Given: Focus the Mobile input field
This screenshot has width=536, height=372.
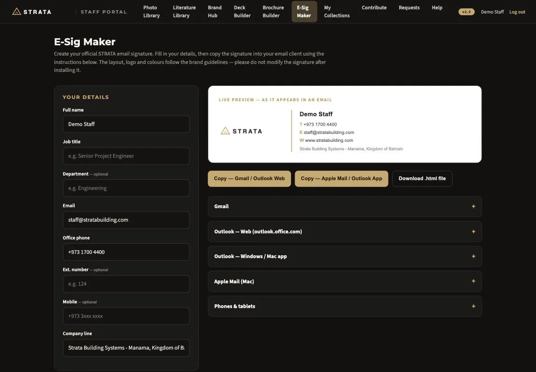Looking at the screenshot, I should pos(126,316).
